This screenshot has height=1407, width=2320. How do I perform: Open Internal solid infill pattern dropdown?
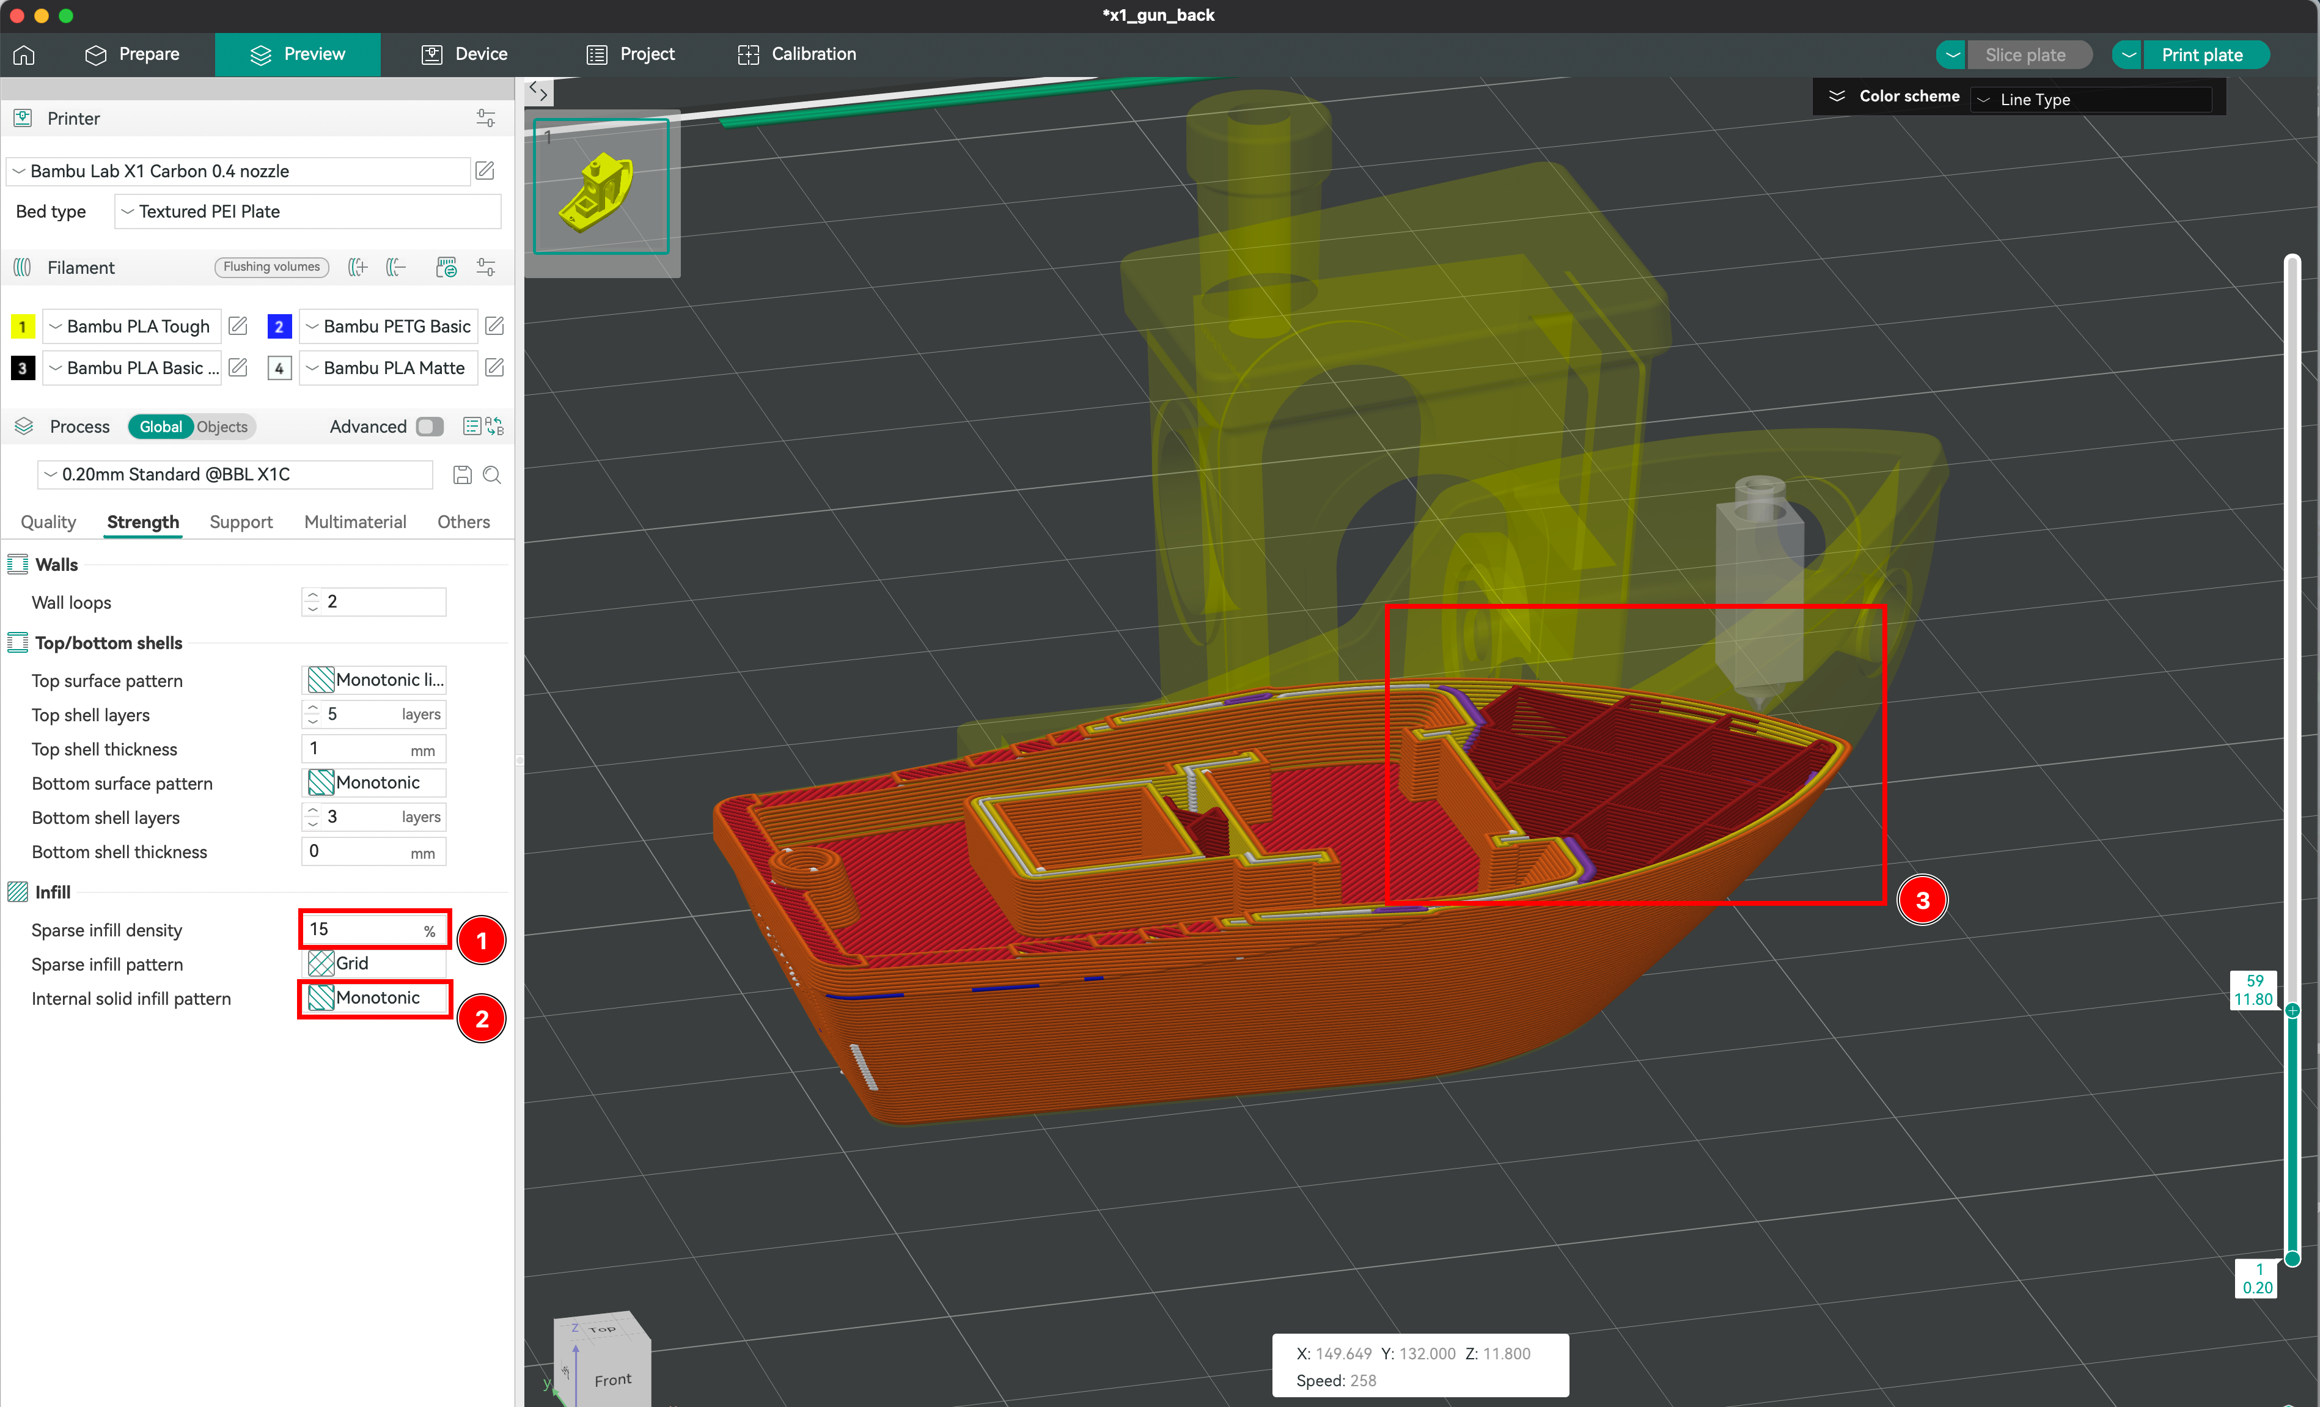(375, 998)
